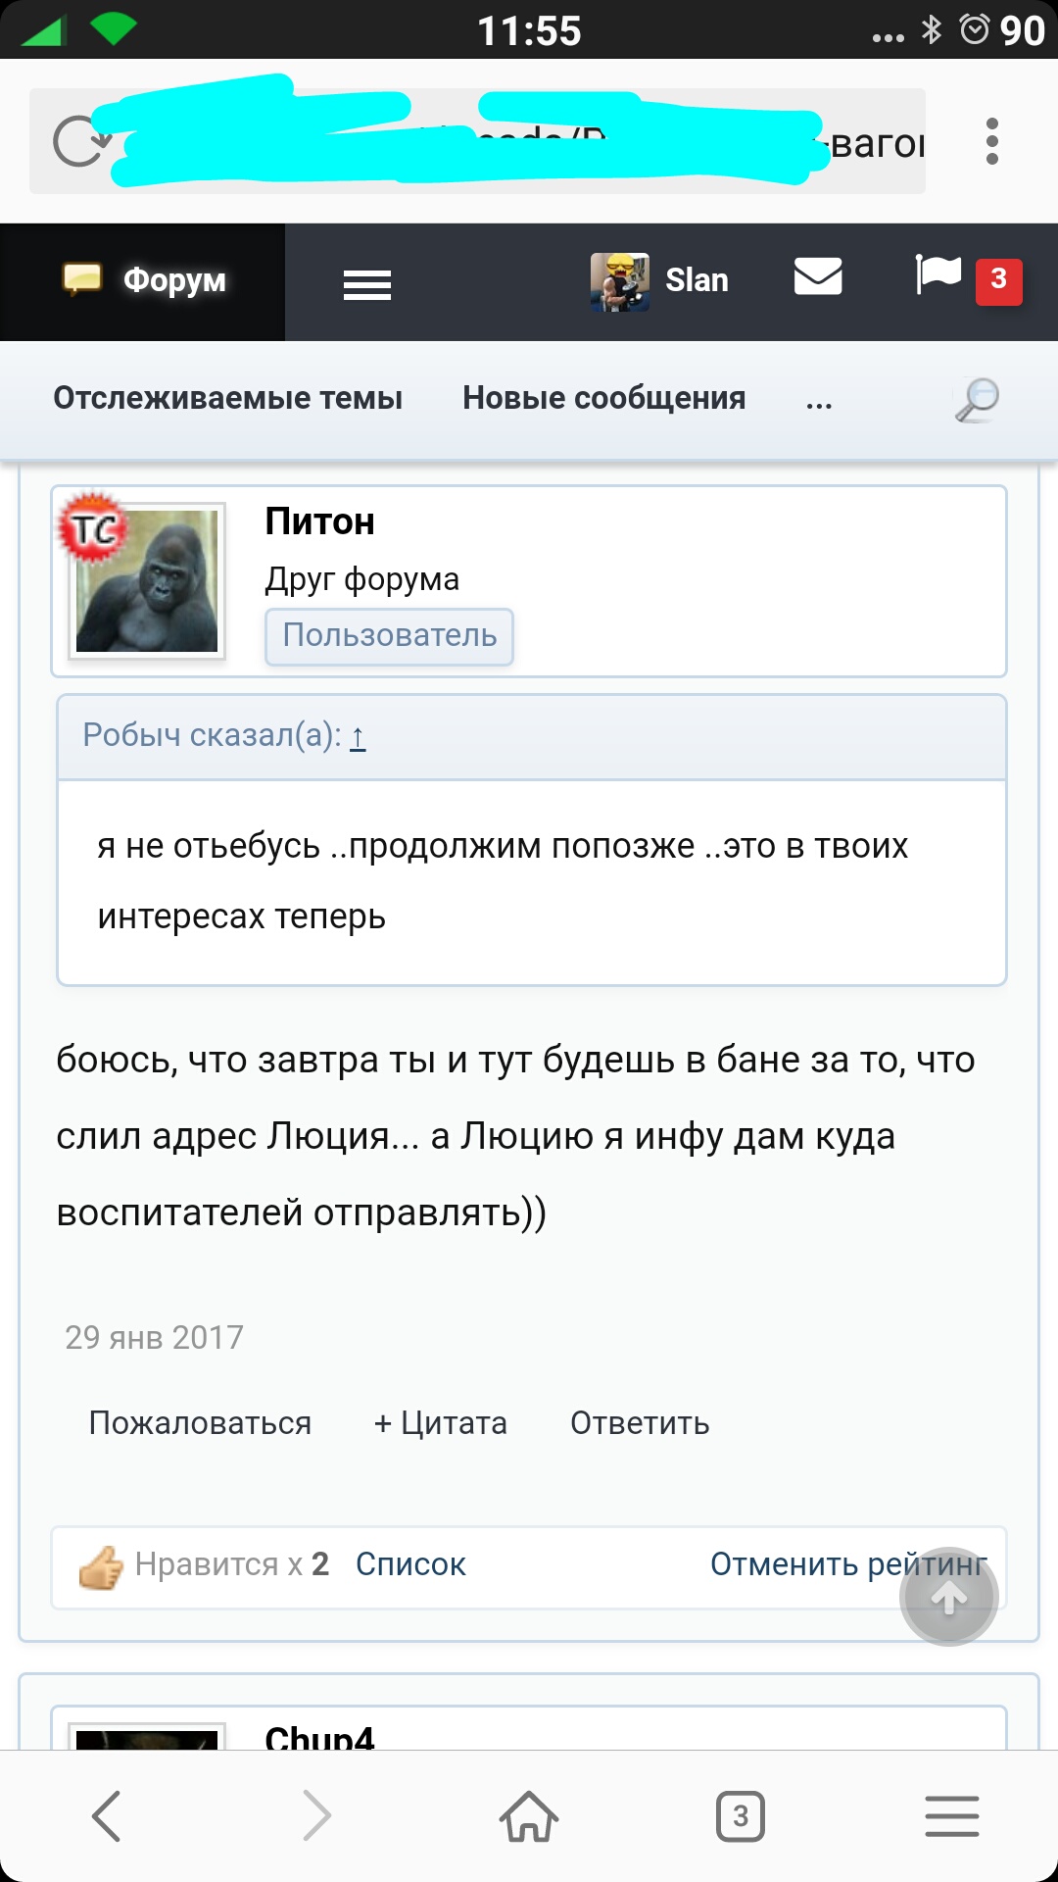This screenshot has width=1058, height=1882.
Task: Report post with Пожаловаться
Action: (x=200, y=1423)
